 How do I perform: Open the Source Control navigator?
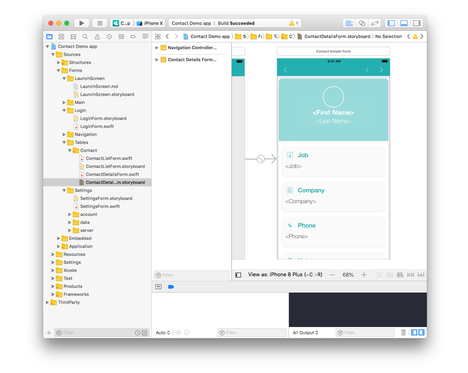coord(62,36)
